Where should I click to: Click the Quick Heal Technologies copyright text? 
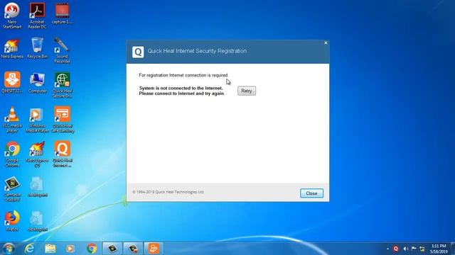(168, 192)
